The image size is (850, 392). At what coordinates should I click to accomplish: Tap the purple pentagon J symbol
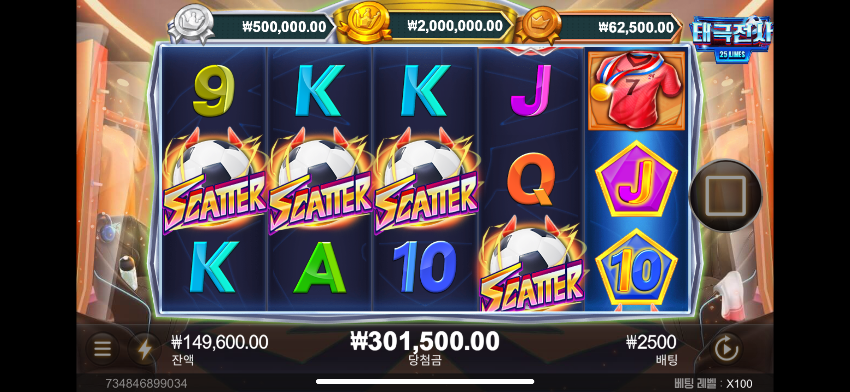(x=636, y=179)
